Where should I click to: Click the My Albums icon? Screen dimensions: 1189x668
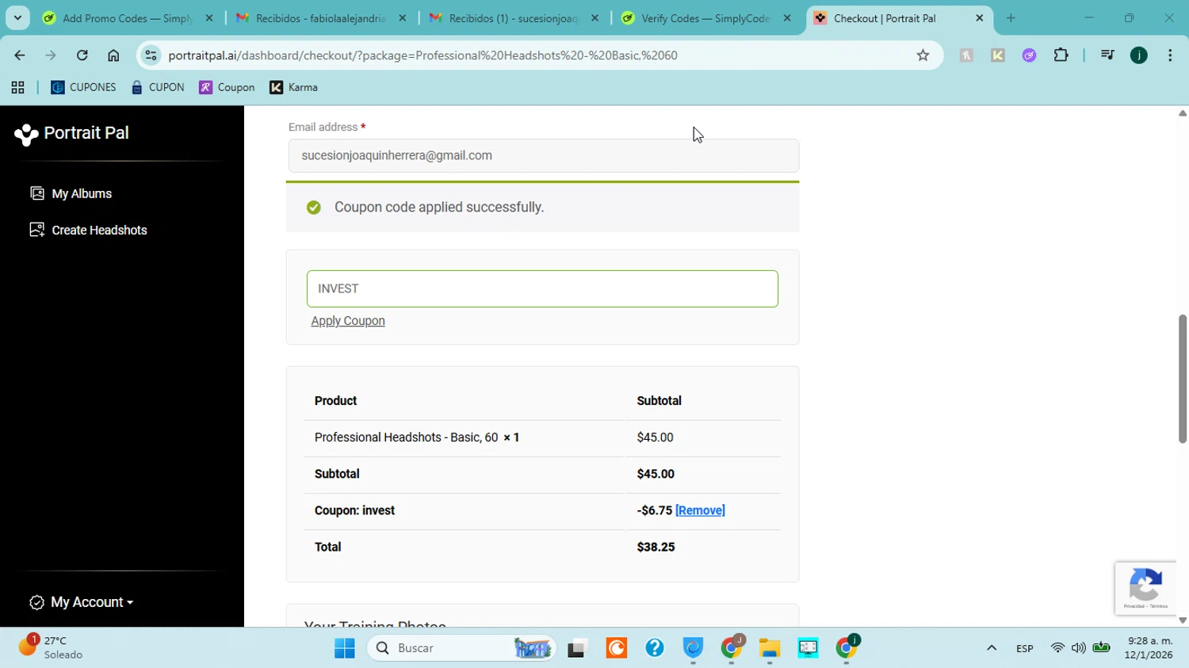(x=36, y=193)
